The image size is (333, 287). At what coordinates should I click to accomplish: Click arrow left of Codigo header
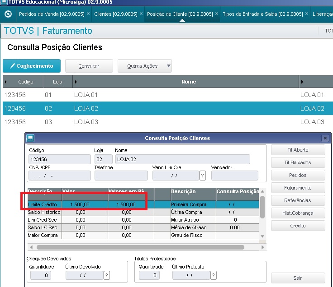(6, 82)
